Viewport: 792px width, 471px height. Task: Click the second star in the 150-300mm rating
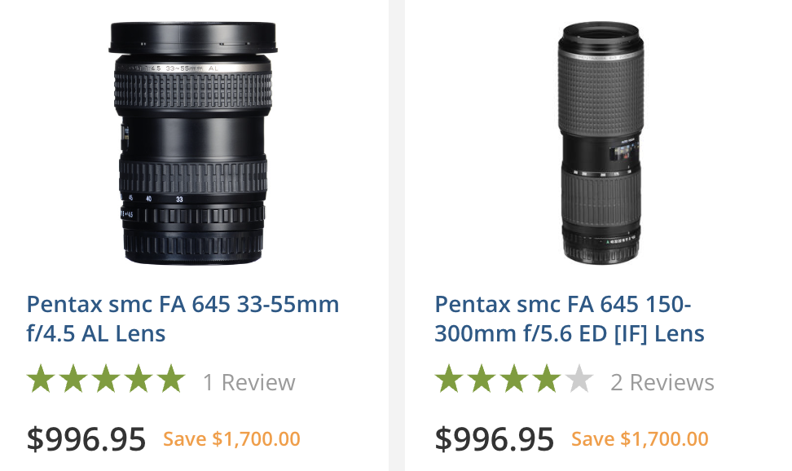(481, 380)
